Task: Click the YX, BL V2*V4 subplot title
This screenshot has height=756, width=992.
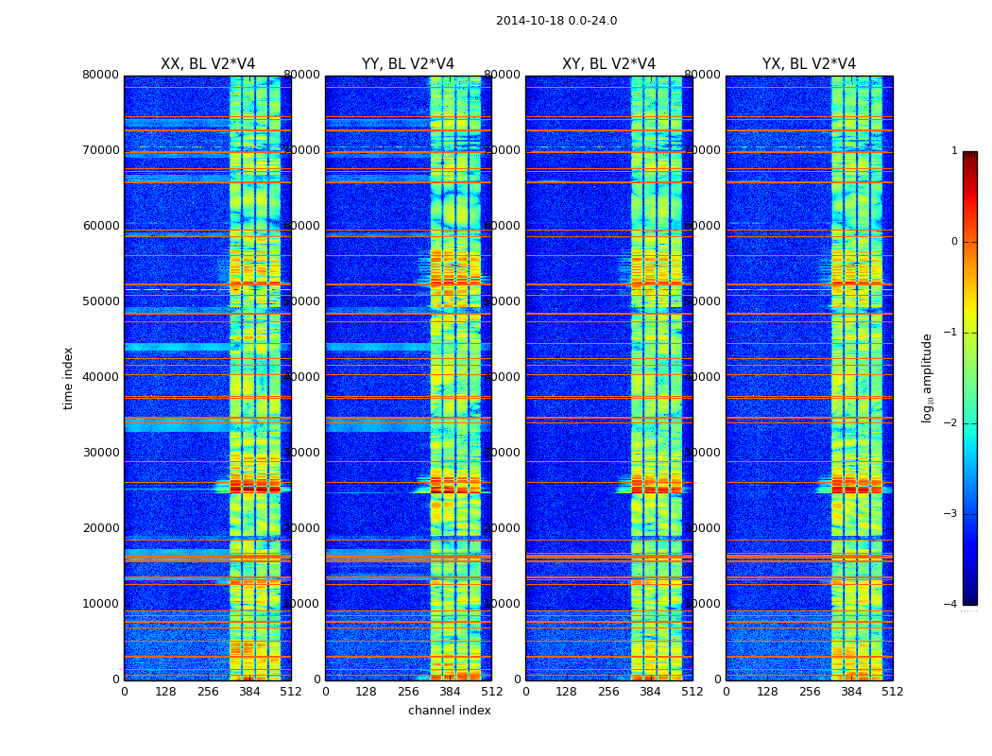Action: pyautogui.click(x=809, y=64)
